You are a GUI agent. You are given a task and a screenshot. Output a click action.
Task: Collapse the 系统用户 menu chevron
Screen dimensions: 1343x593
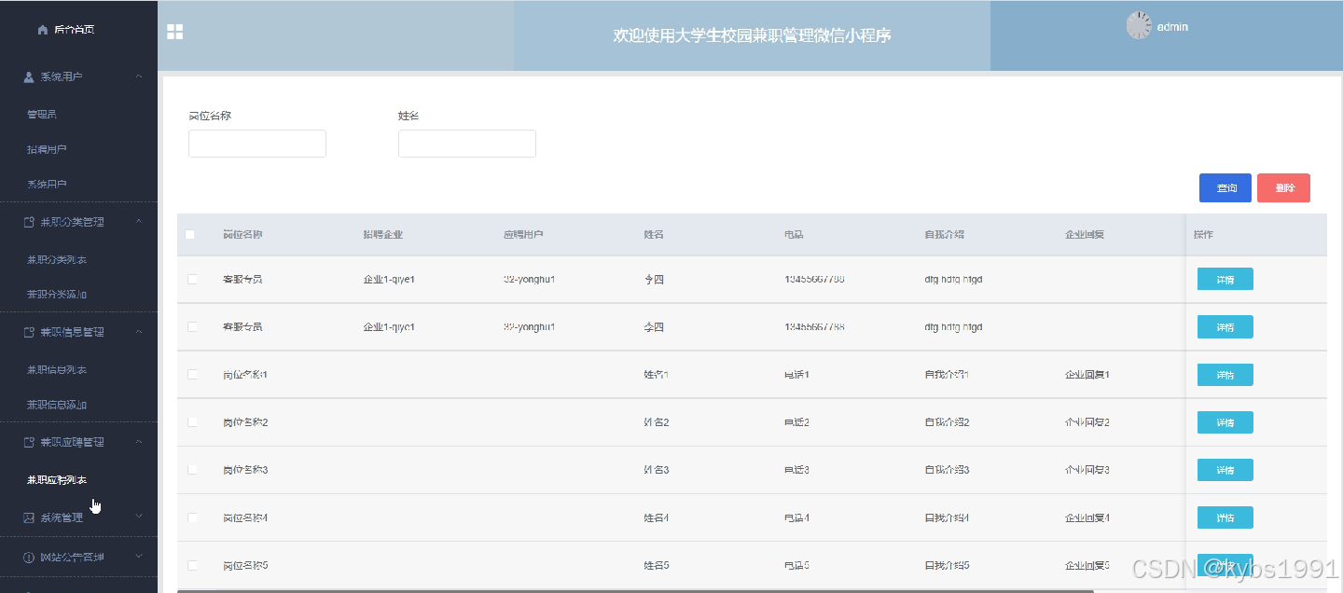(x=139, y=76)
